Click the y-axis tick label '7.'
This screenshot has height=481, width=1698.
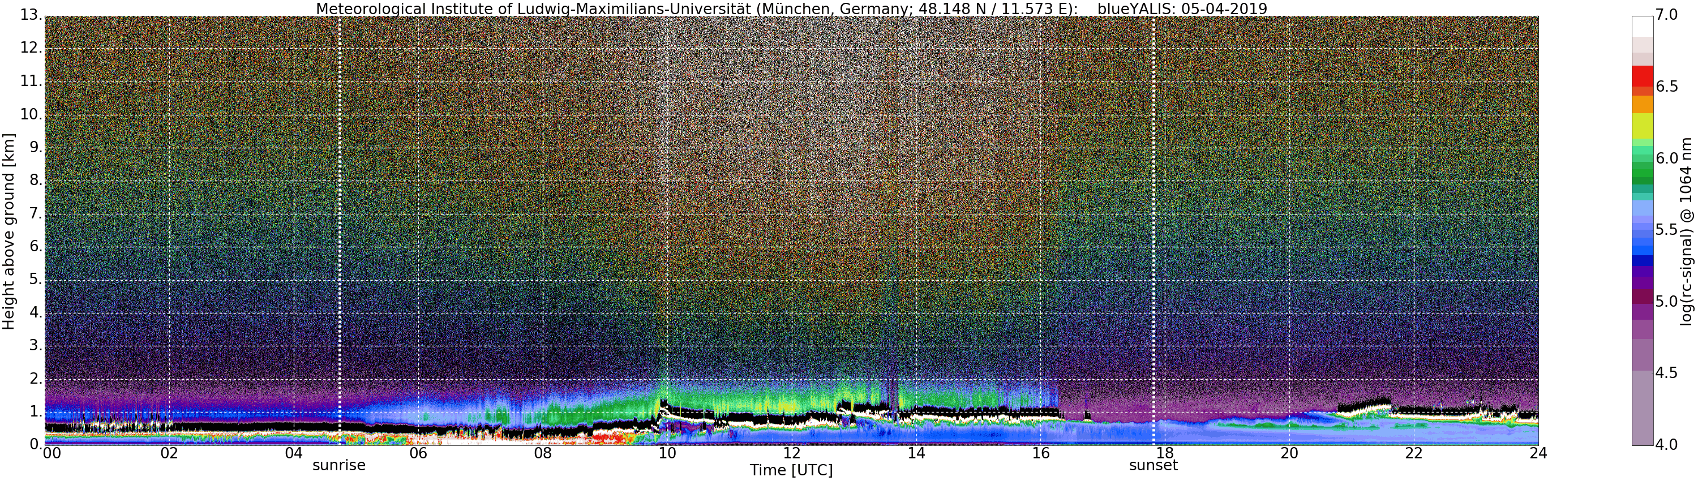(36, 213)
